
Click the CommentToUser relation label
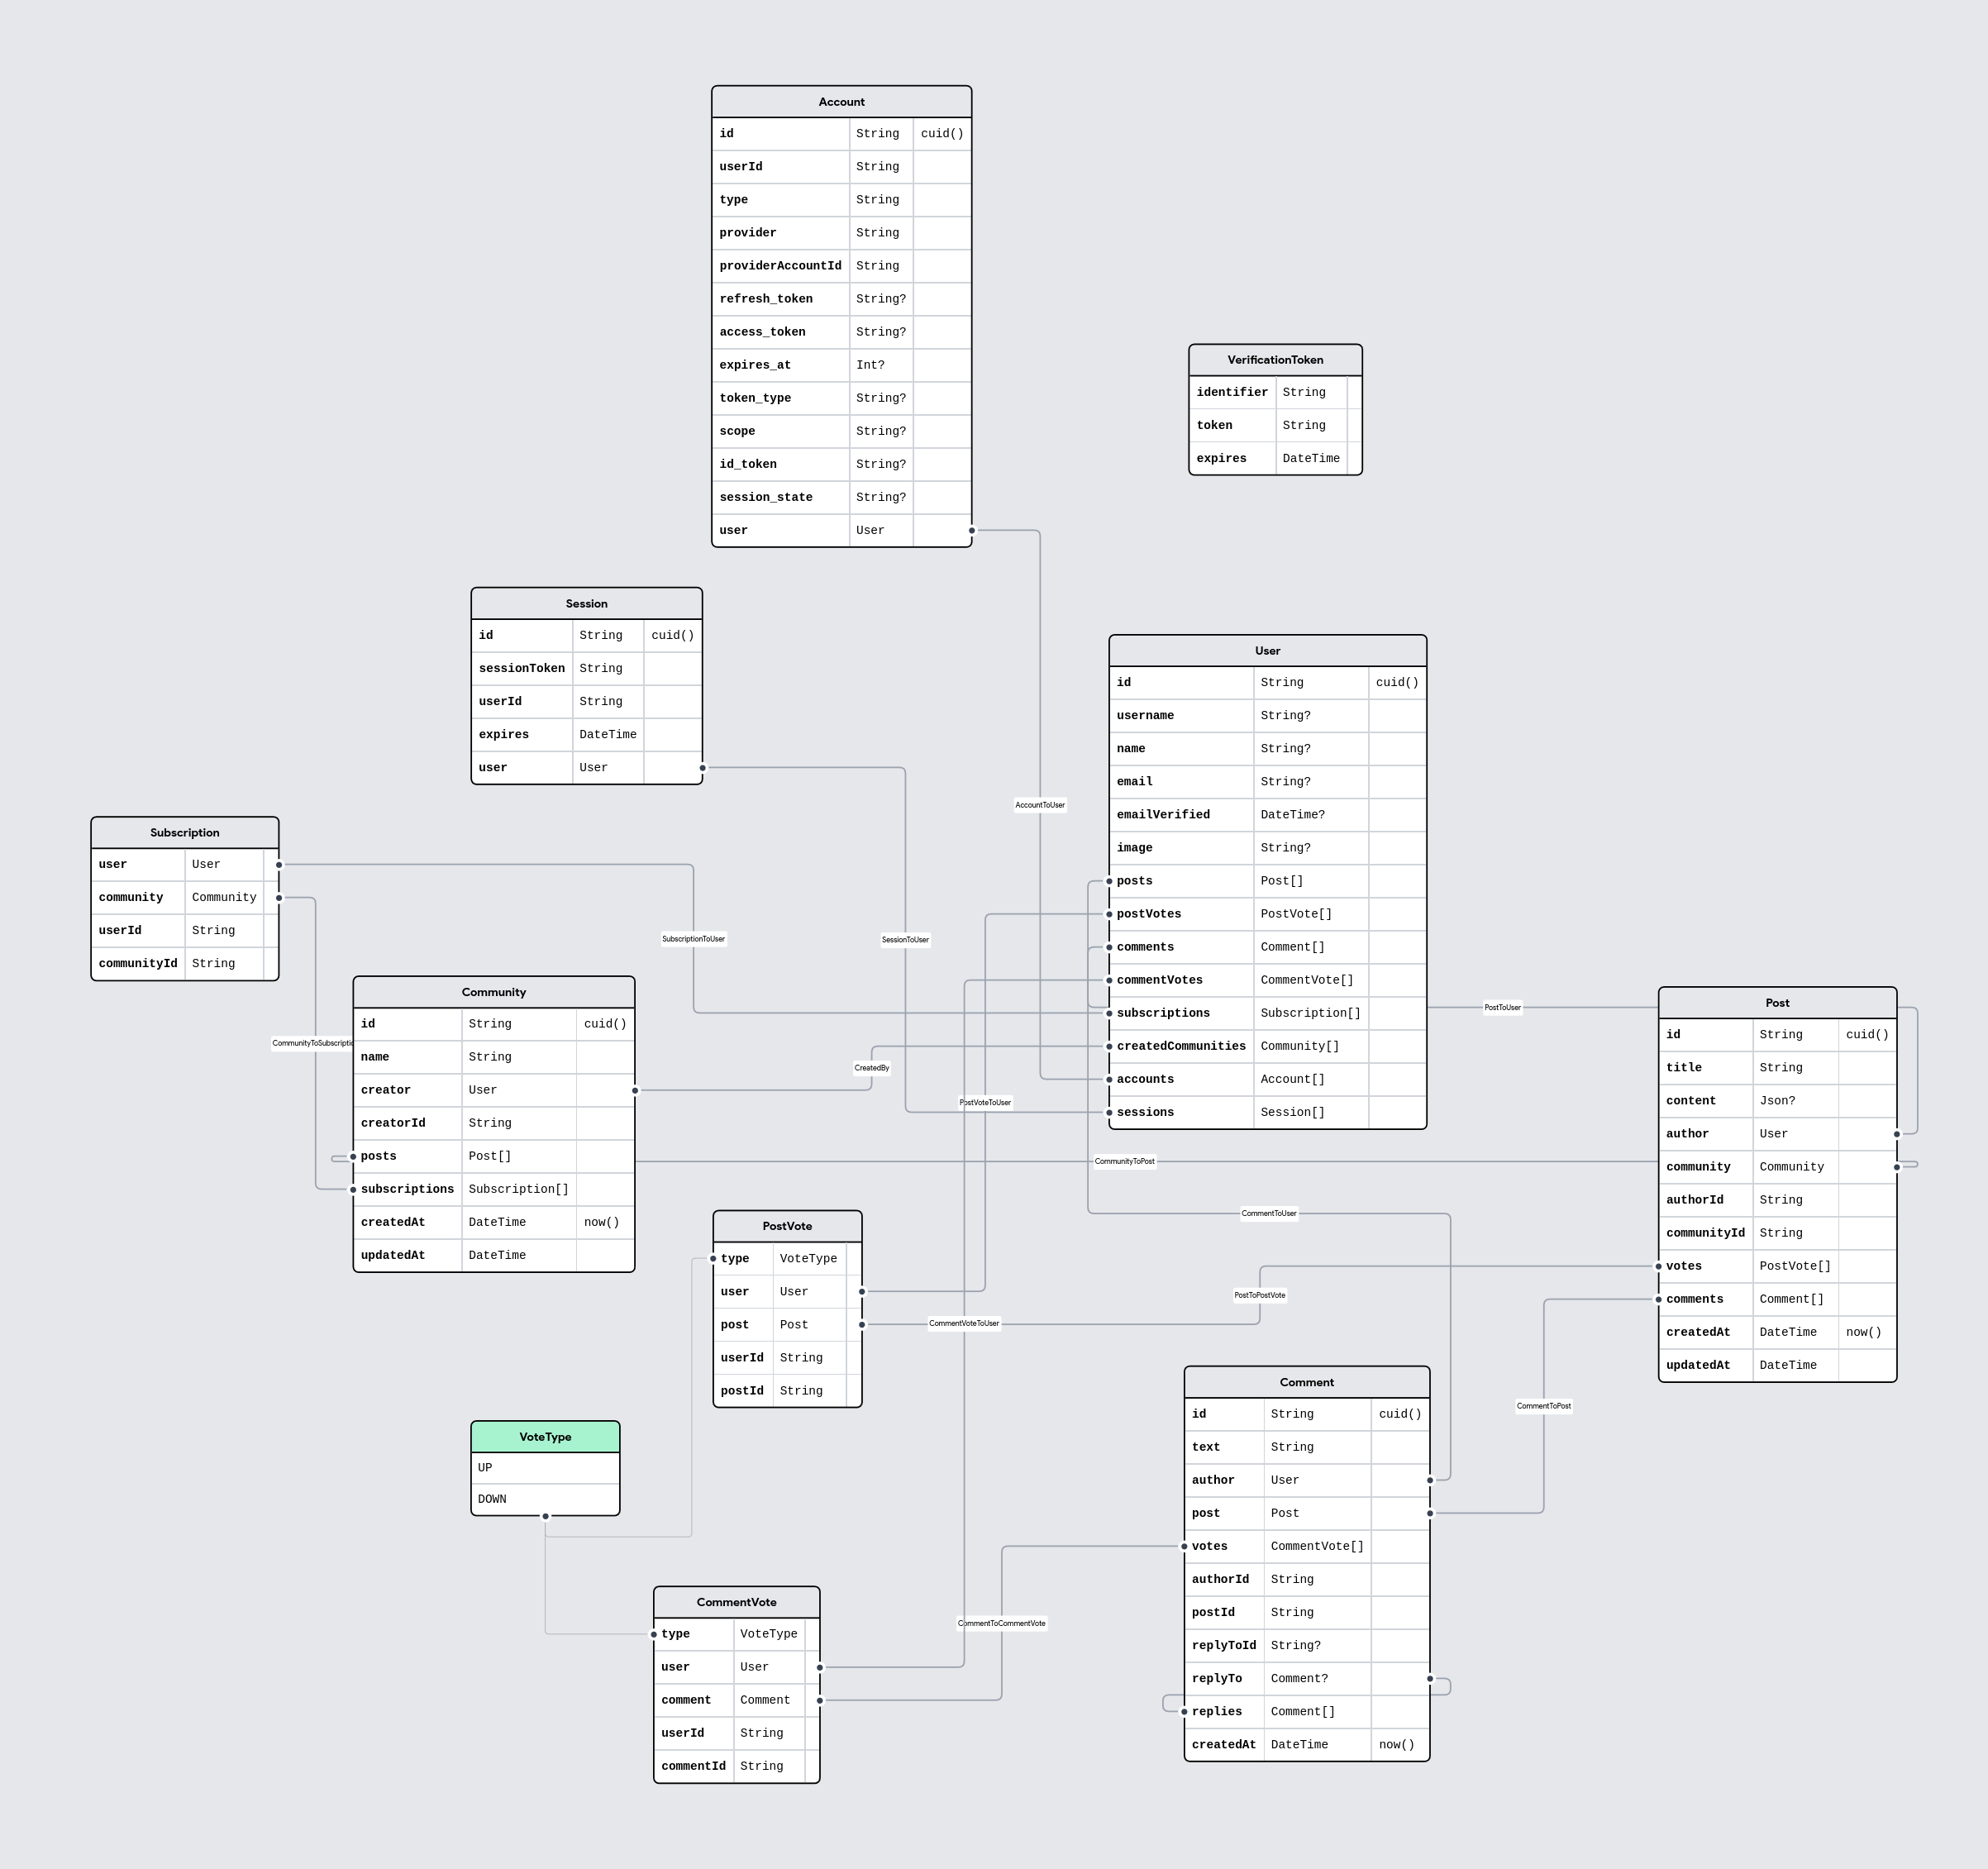pos(1269,1214)
